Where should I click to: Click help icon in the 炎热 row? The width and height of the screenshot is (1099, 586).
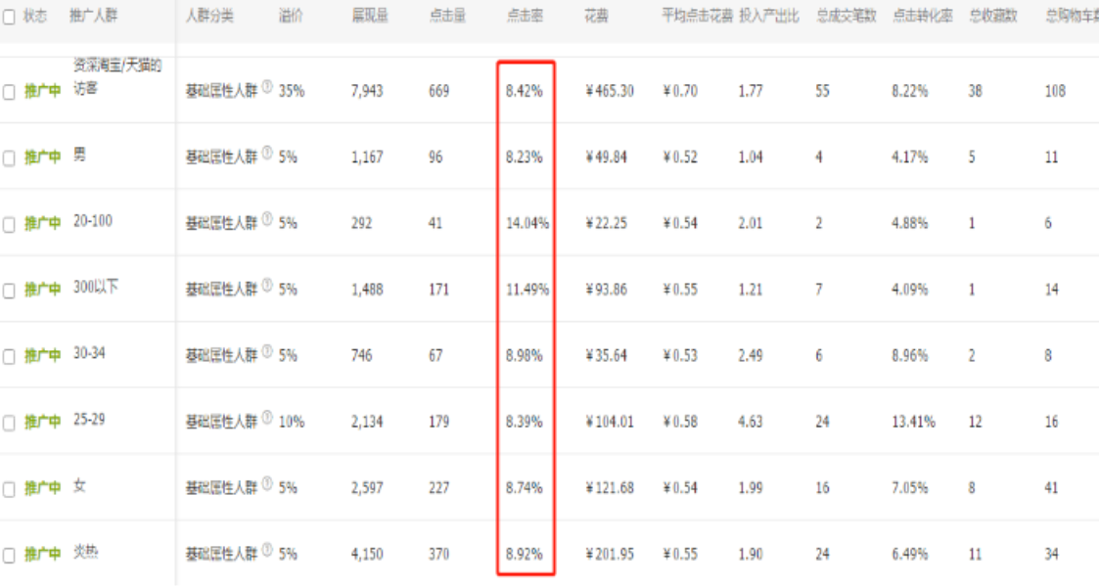267,550
